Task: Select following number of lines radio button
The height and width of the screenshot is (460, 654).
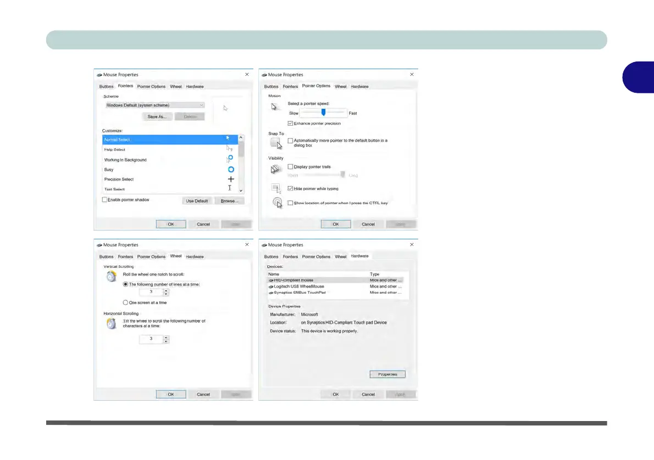Action: [x=125, y=284]
